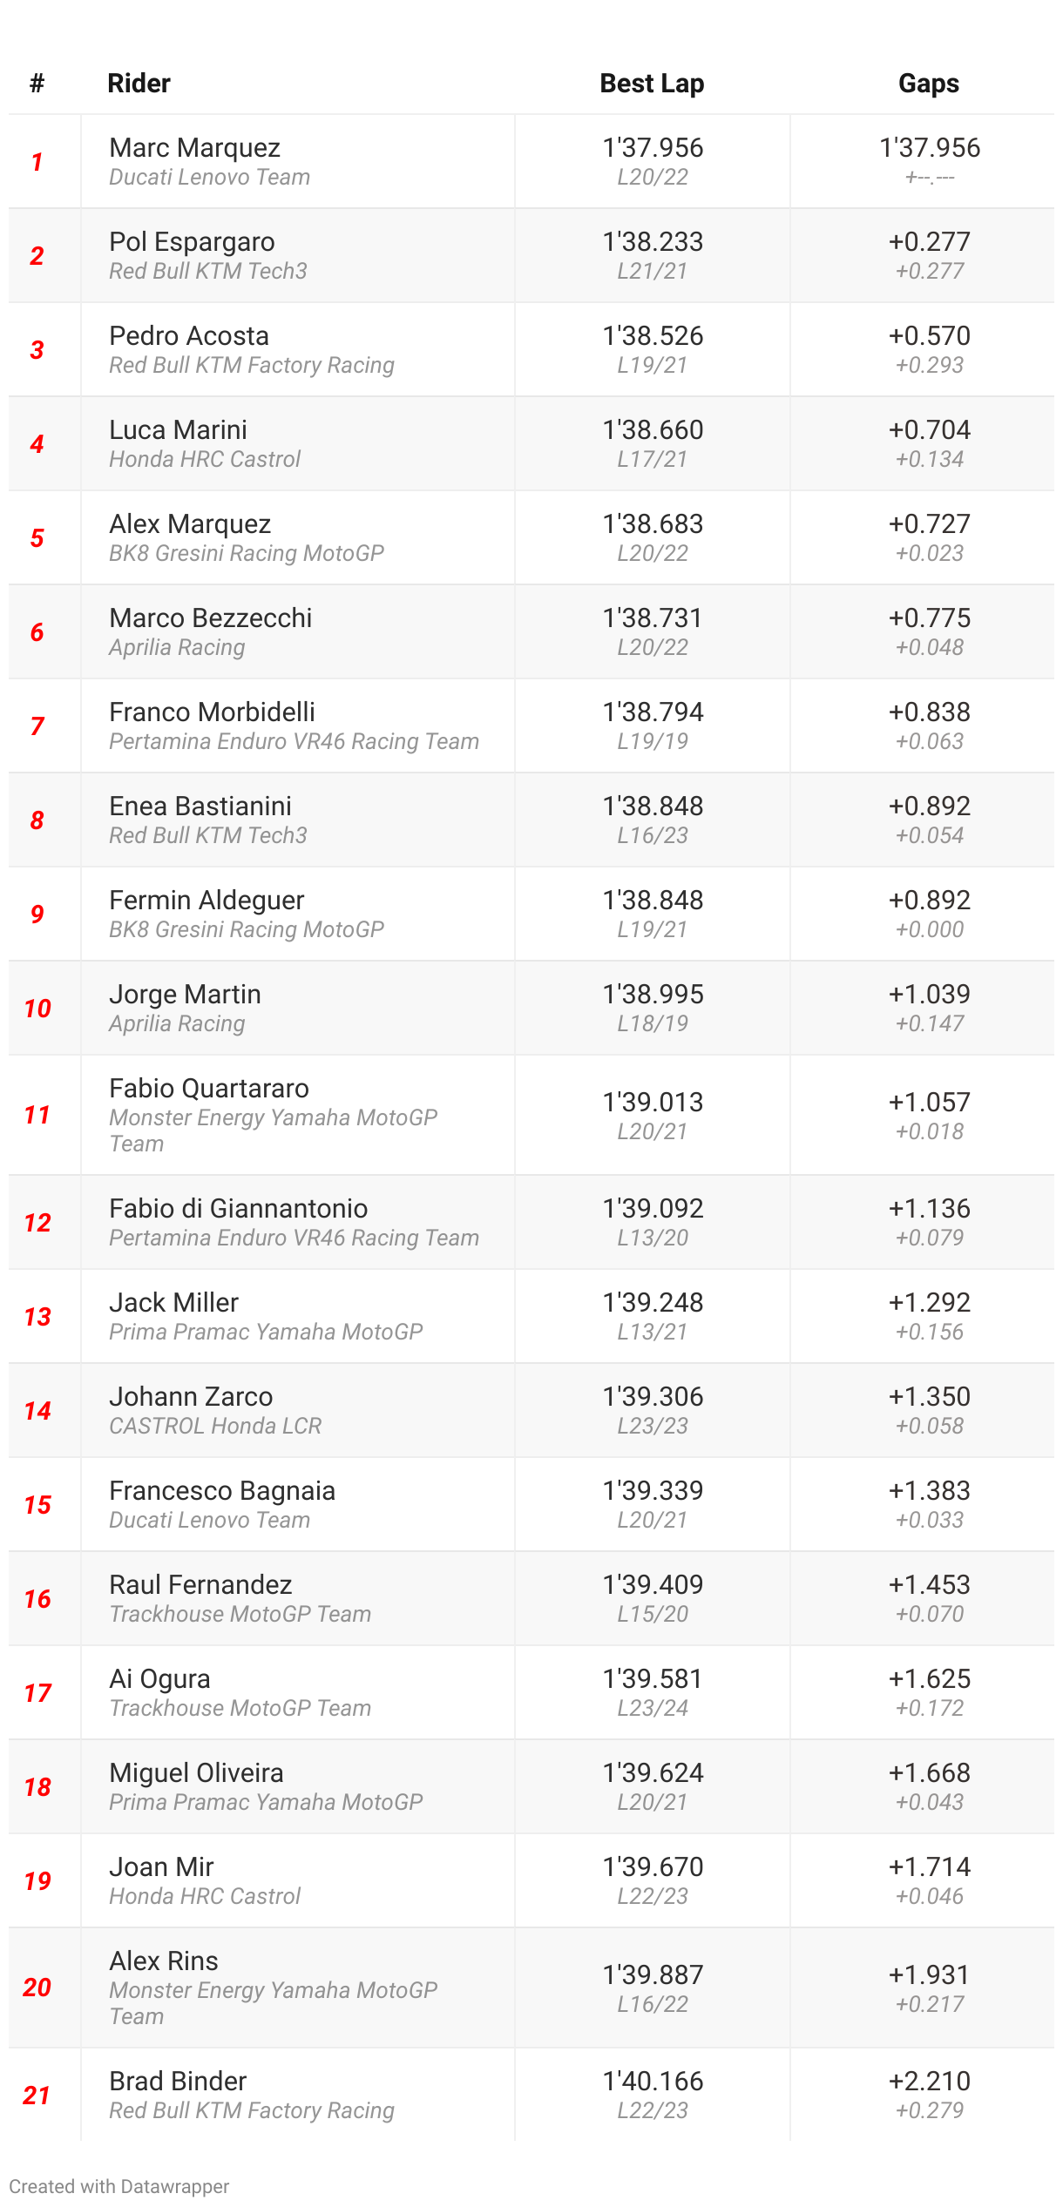Click Franco Morbidelli's best lap 1'38.794
The width and height of the screenshot is (1063, 2207).
click(x=653, y=712)
